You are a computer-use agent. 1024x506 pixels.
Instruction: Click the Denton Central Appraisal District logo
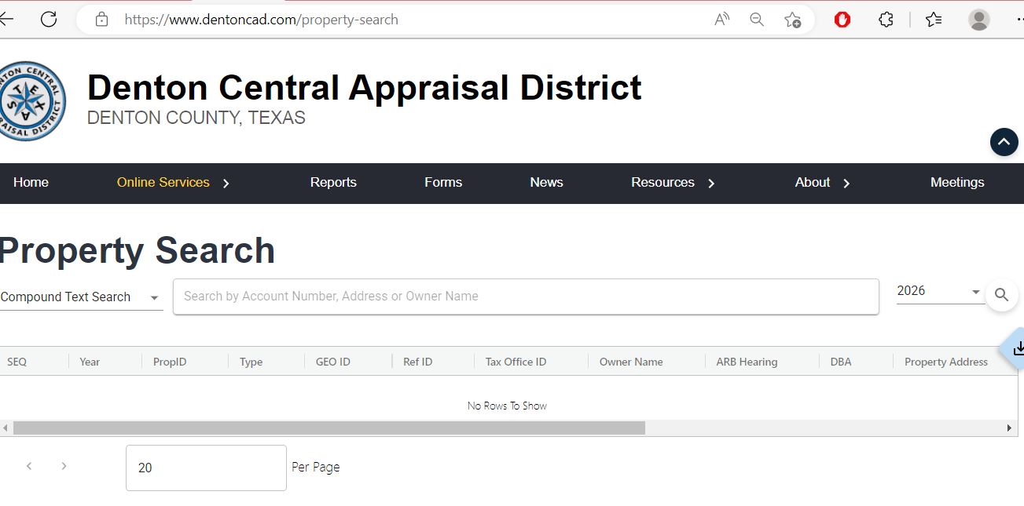click(x=33, y=100)
